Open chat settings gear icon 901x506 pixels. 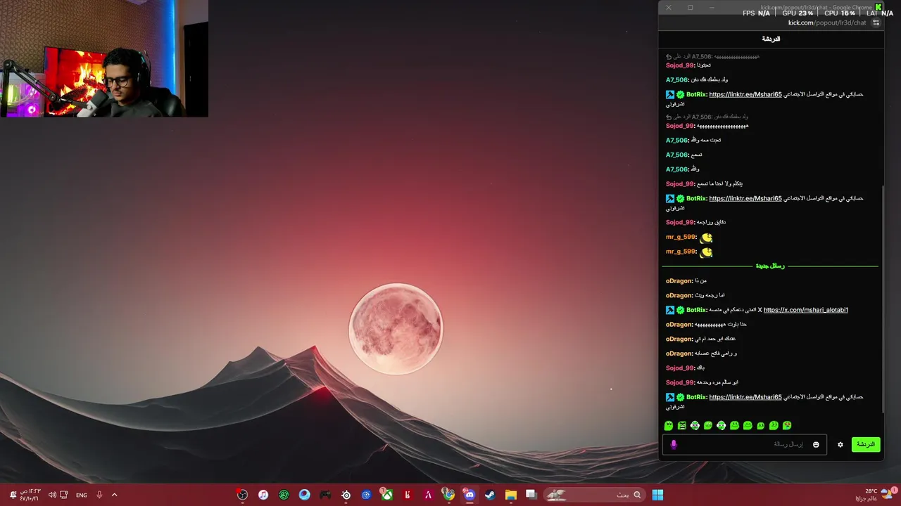pyautogui.click(x=840, y=444)
